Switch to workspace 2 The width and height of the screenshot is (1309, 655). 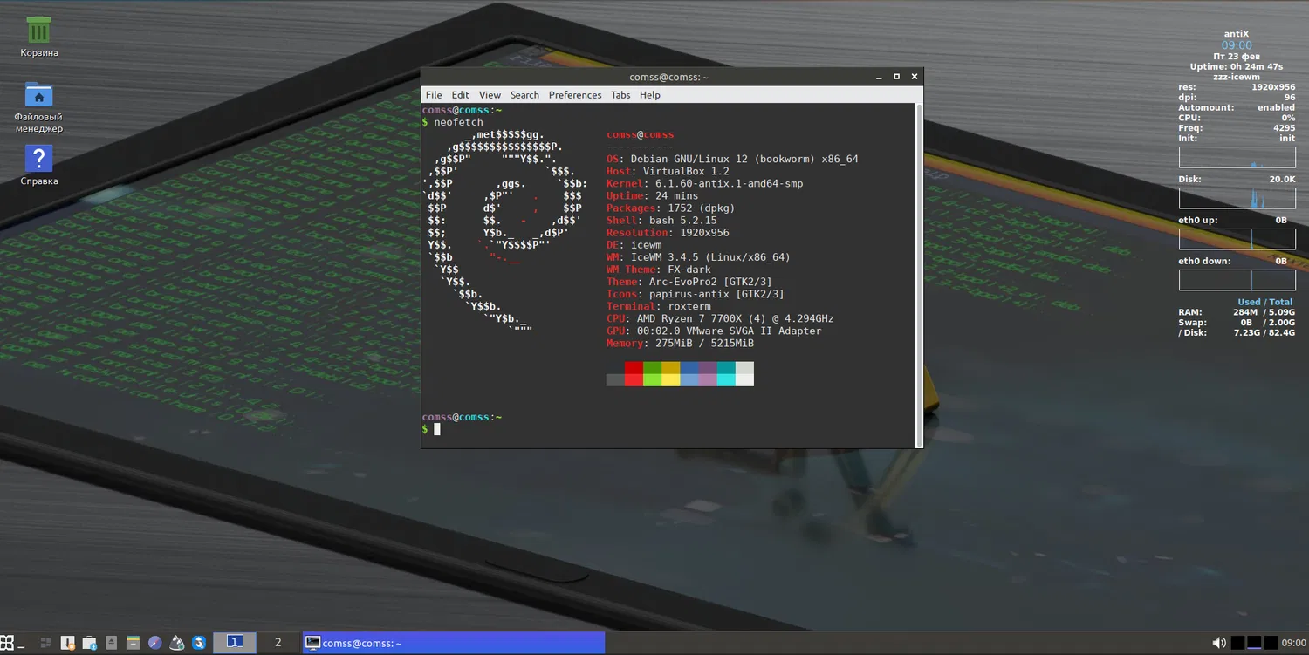coord(278,643)
